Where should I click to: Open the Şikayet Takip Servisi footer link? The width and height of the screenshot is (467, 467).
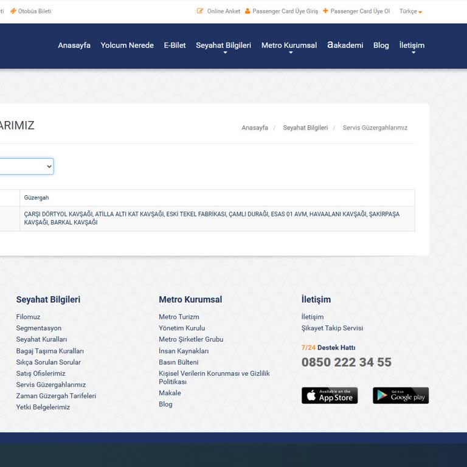[332, 328]
